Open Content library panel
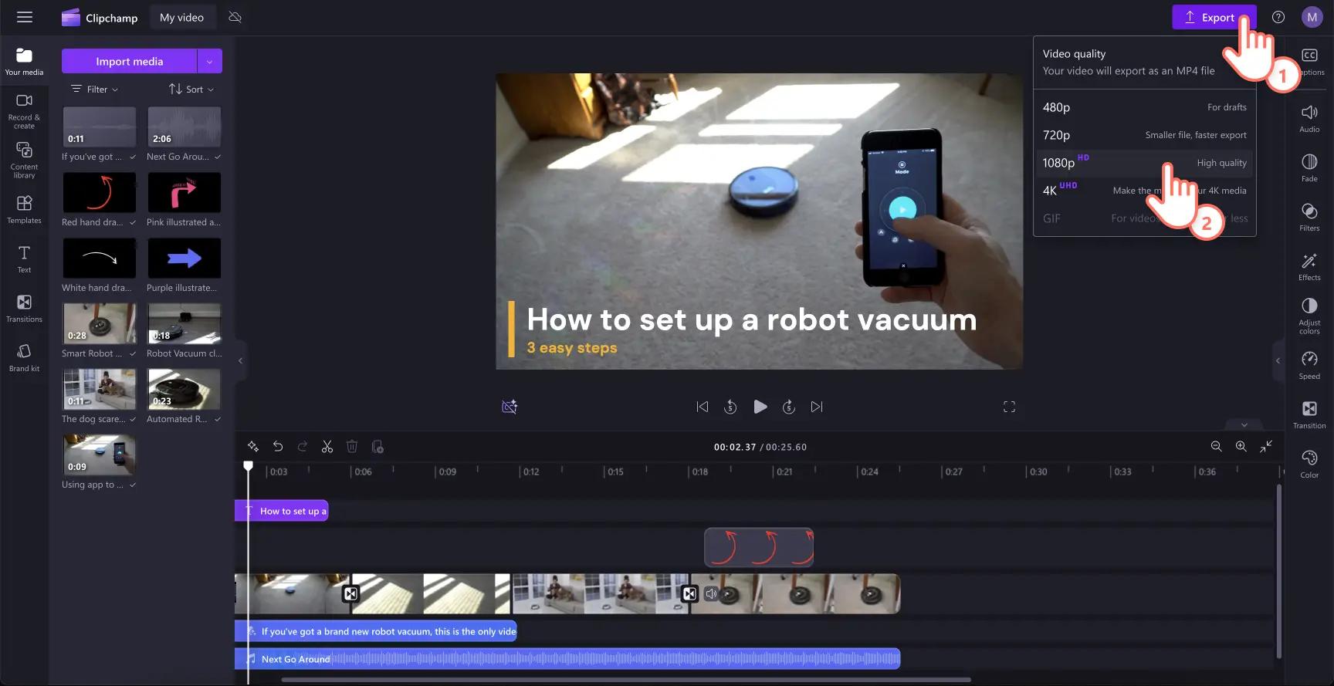The height and width of the screenshot is (686, 1334). (x=24, y=160)
